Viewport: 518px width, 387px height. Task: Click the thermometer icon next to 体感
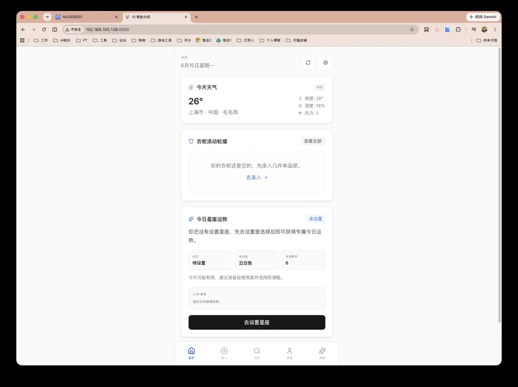pyautogui.click(x=300, y=98)
